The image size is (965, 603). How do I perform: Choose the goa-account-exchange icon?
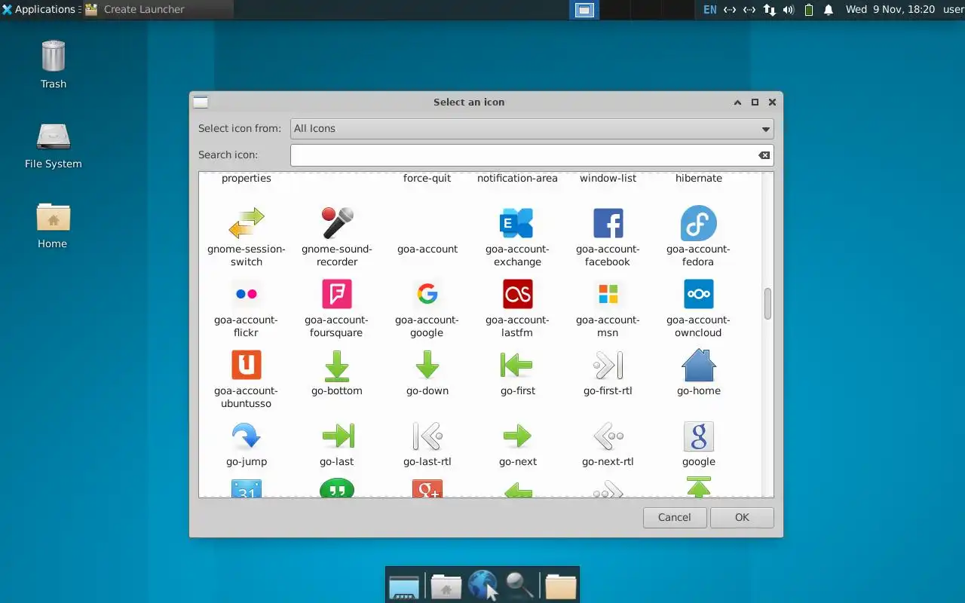[517, 223]
